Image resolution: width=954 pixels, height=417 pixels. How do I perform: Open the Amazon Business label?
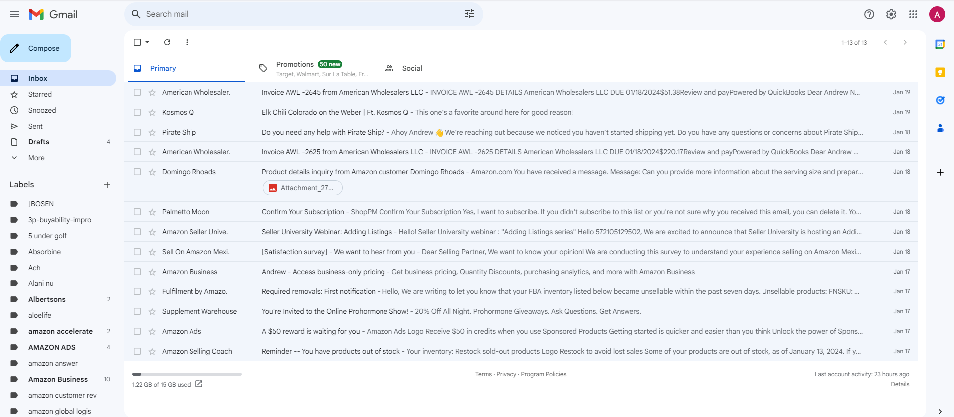[x=58, y=379]
